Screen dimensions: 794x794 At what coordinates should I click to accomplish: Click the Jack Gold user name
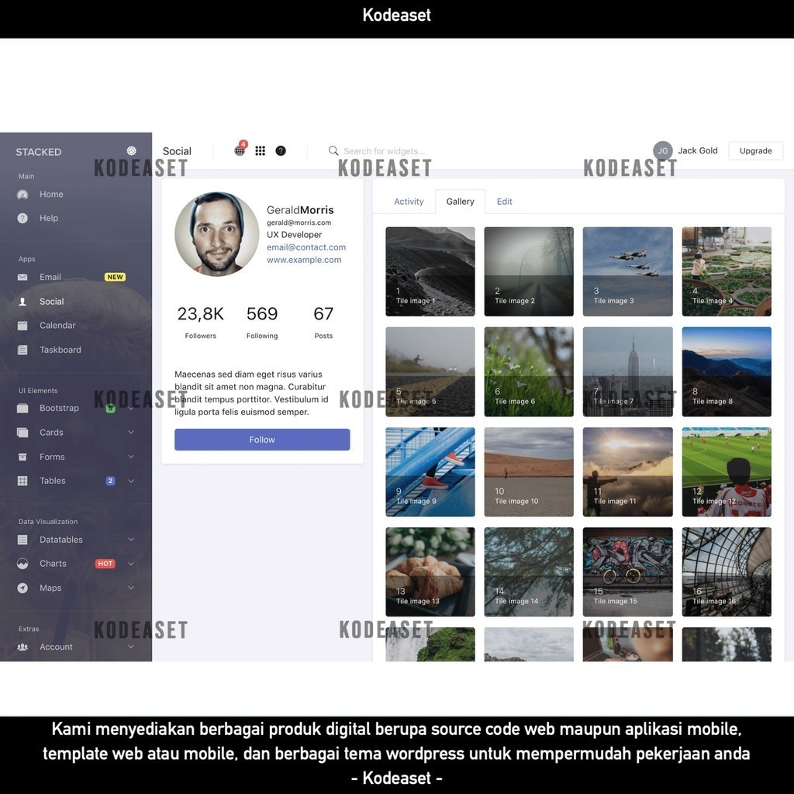698,150
